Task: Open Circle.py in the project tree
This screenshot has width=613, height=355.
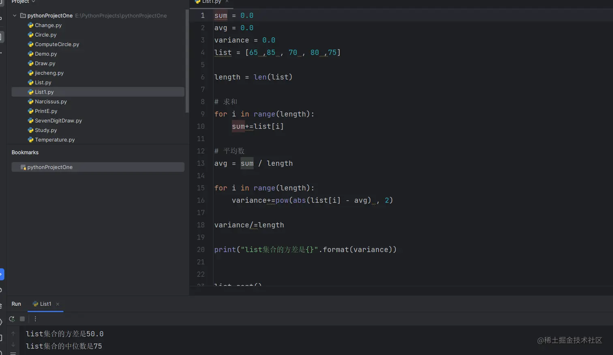Action: coord(45,35)
